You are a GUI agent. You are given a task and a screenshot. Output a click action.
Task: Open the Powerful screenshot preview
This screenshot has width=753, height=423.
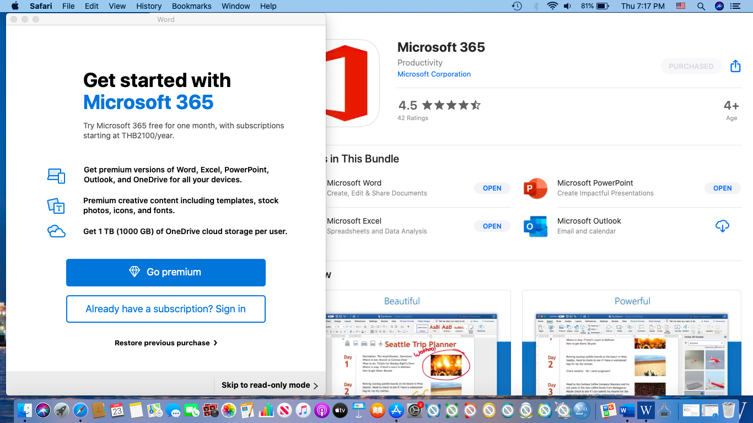632,343
